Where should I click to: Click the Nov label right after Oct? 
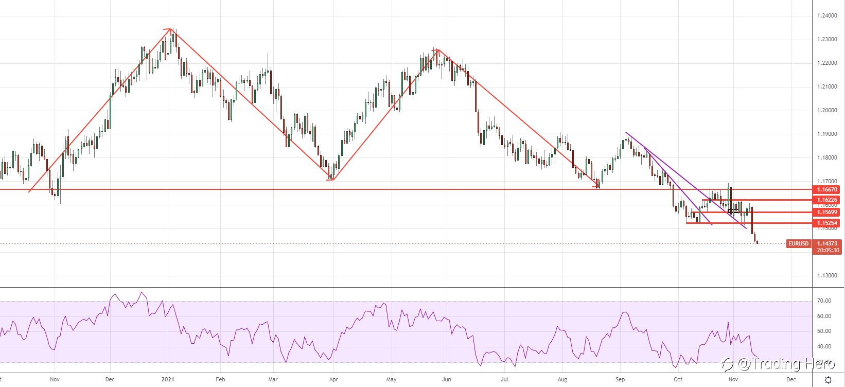(x=733, y=379)
